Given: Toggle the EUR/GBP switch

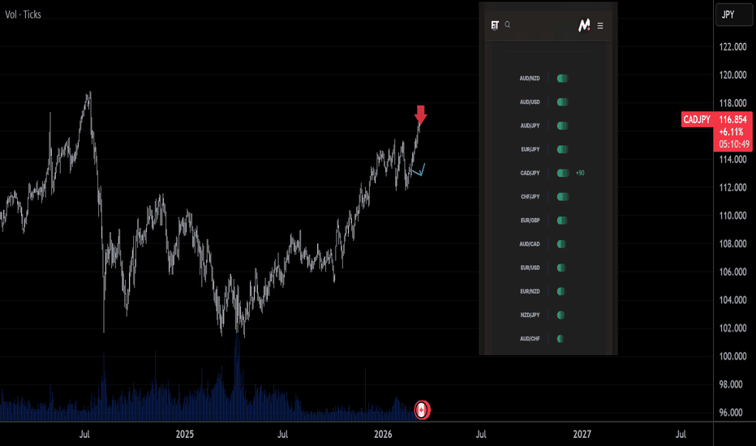Looking at the screenshot, I should point(562,221).
